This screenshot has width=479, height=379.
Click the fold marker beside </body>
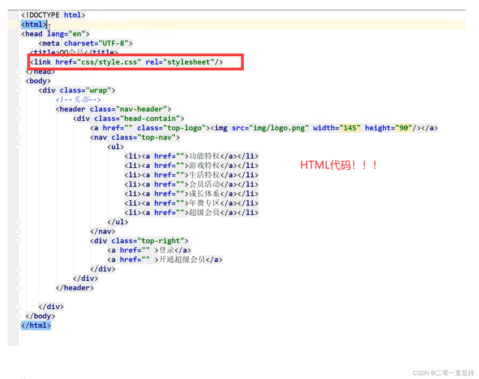(18, 316)
